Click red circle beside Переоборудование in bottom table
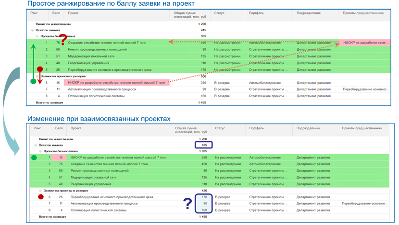Viewport: 399px width, 225px height. point(41,197)
